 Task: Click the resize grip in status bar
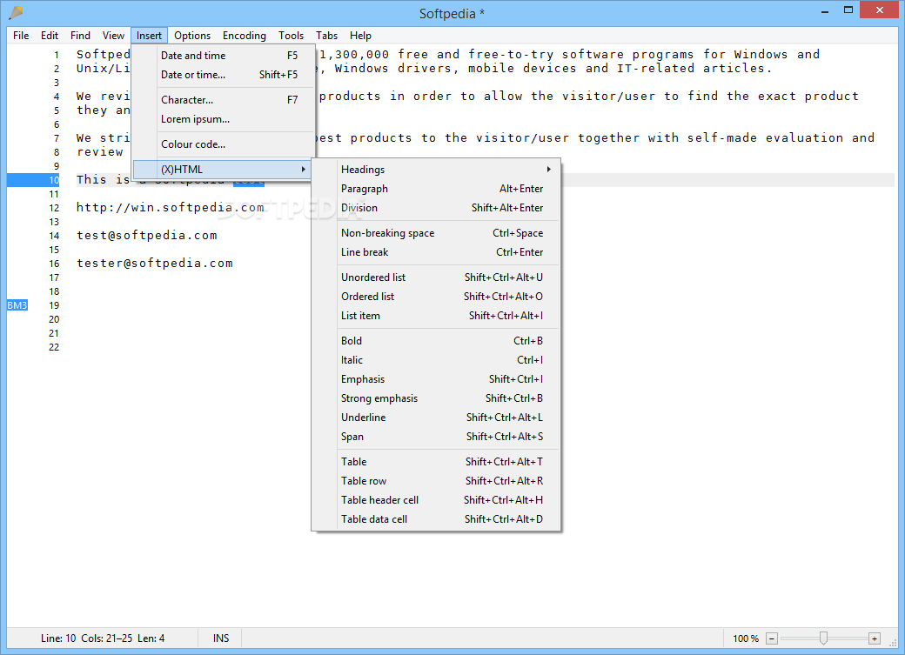pos(893,644)
